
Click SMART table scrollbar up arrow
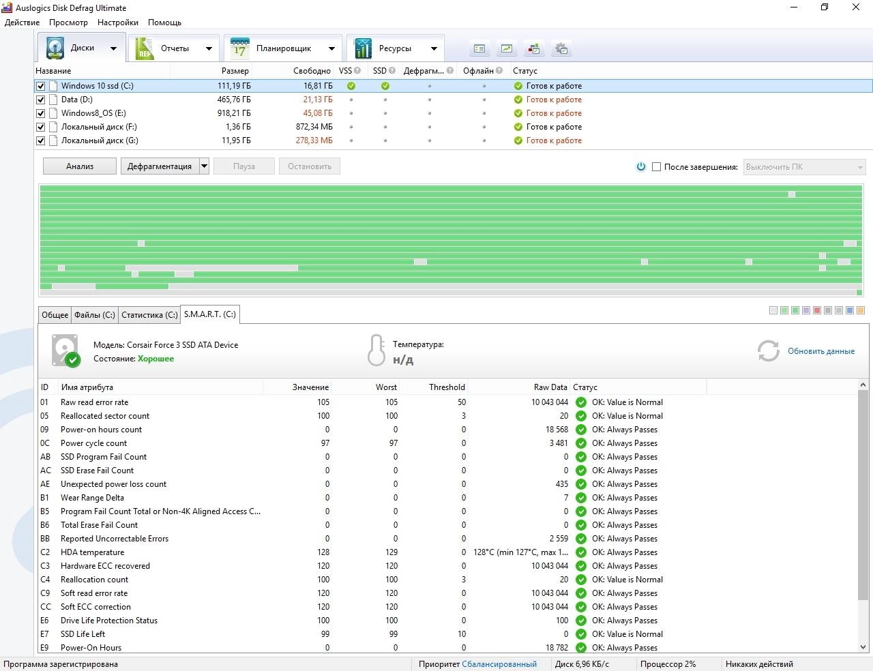[x=863, y=385]
